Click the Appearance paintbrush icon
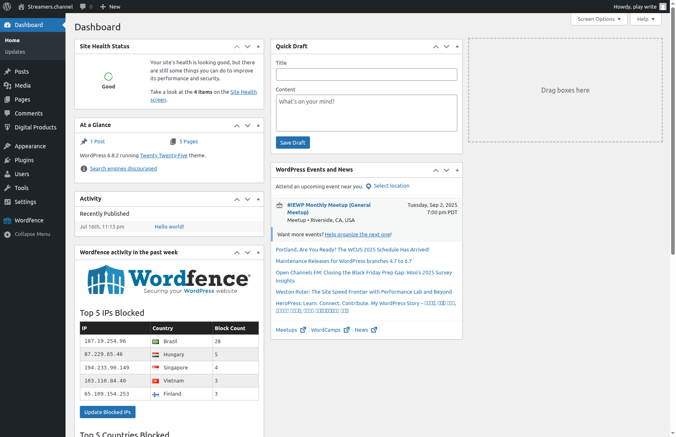Screen dimensions: 676x437 pos(7,146)
